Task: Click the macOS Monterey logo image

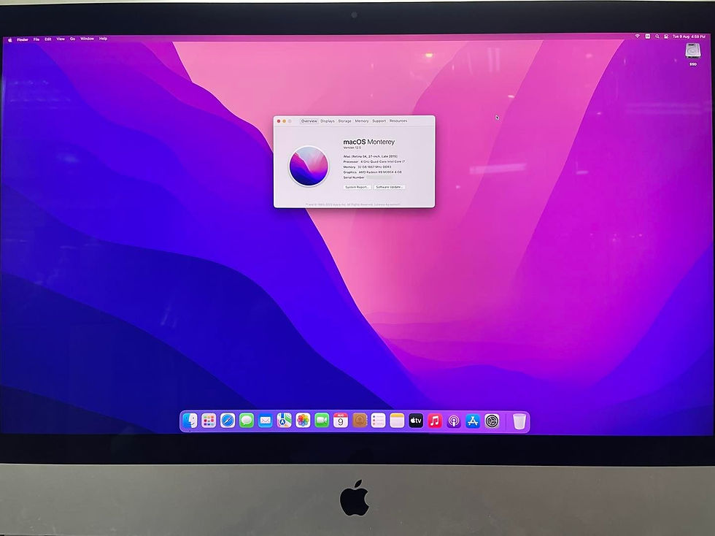Action: coord(309,166)
